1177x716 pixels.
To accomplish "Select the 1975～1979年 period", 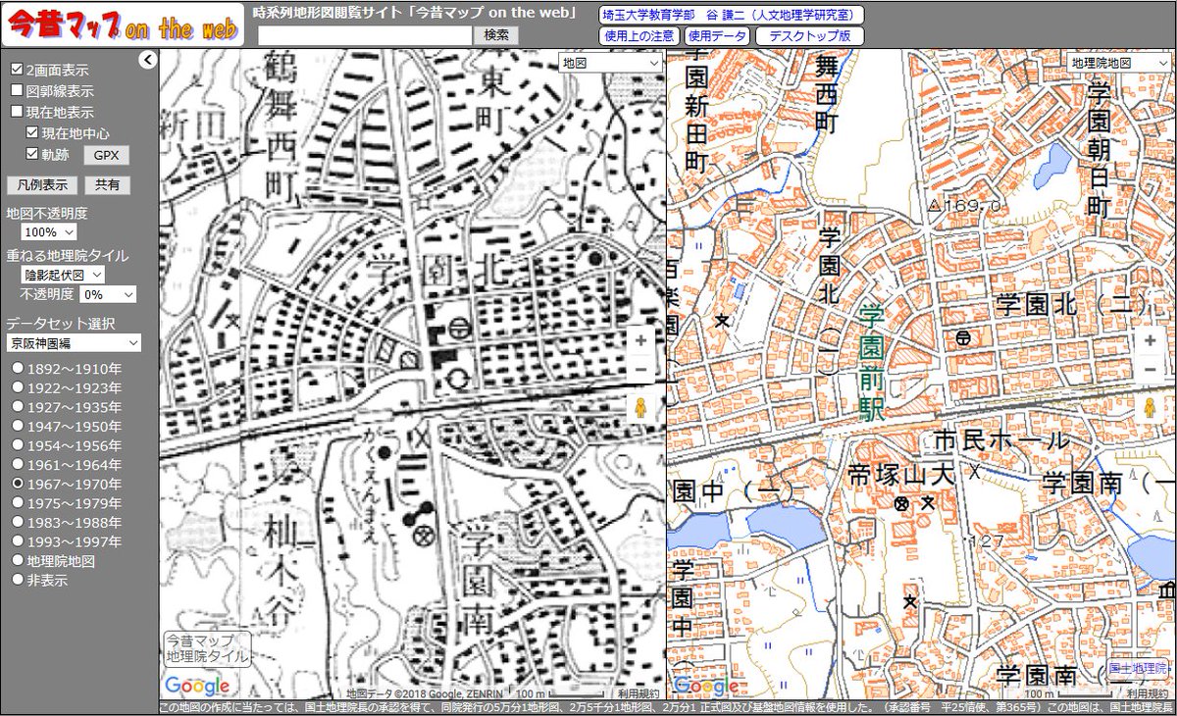I will (x=18, y=503).
